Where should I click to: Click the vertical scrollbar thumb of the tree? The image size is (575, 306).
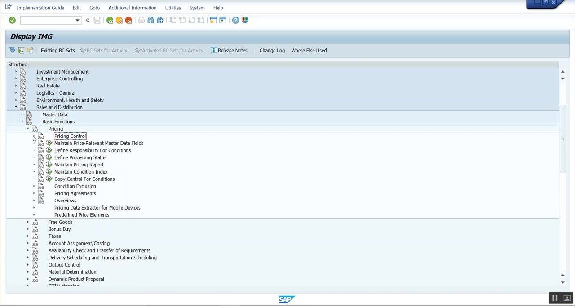[x=562, y=139]
